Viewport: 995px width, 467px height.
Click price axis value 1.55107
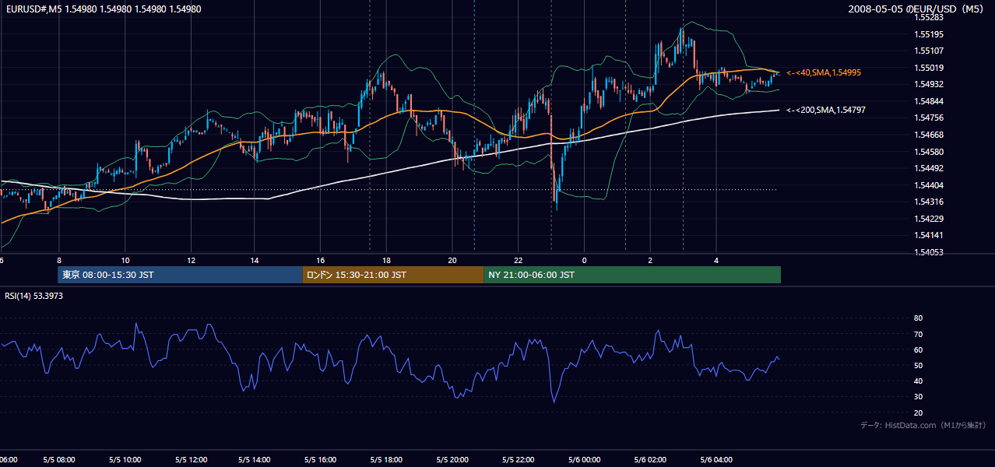pyautogui.click(x=930, y=51)
